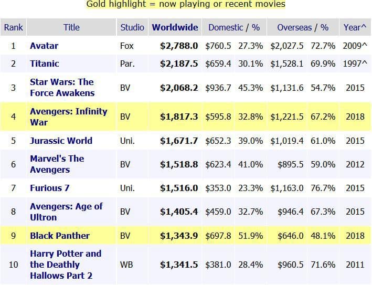372x285 pixels.
Task: Click Avatar's $2,788.0 worldwide gross cell
Action: [x=179, y=46]
